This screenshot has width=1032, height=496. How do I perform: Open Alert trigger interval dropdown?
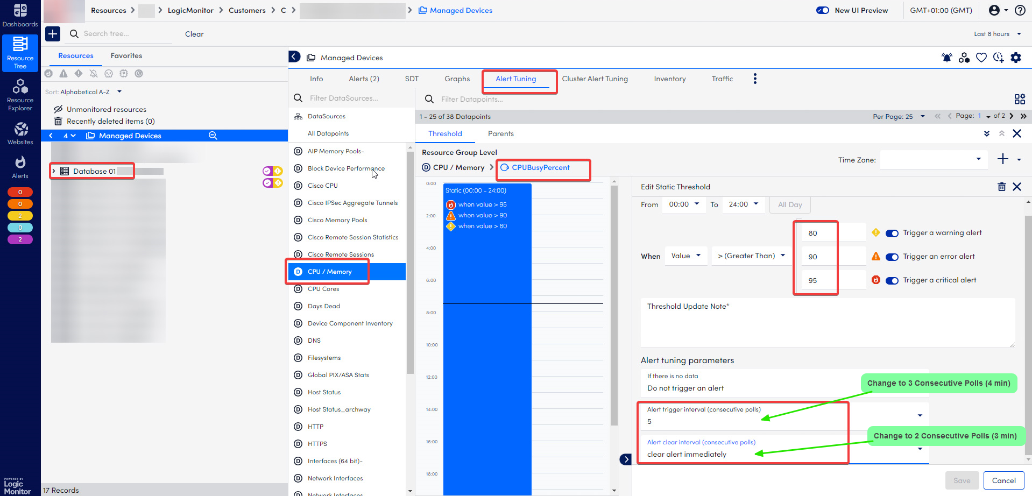(x=784, y=416)
